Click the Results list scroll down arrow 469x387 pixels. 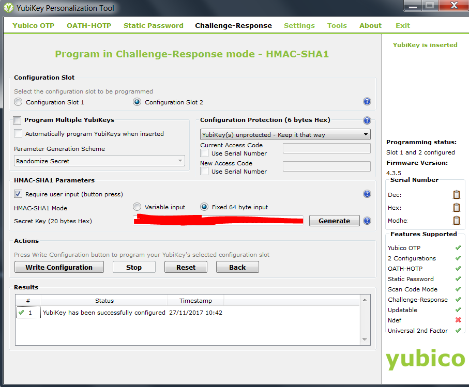point(365,339)
